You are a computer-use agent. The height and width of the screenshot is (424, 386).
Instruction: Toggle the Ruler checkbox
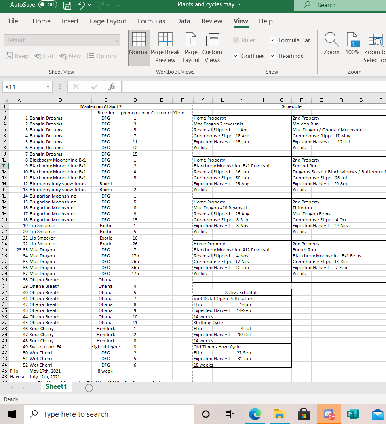click(x=236, y=40)
